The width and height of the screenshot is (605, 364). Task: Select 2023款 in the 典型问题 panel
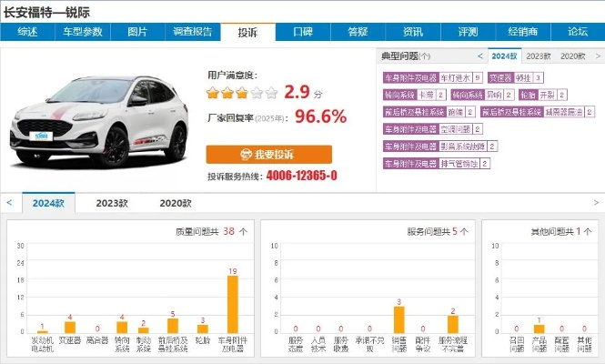539,56
